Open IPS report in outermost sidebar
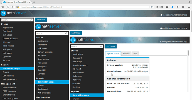This screenshot has width=192, height=100. point(7,42)
